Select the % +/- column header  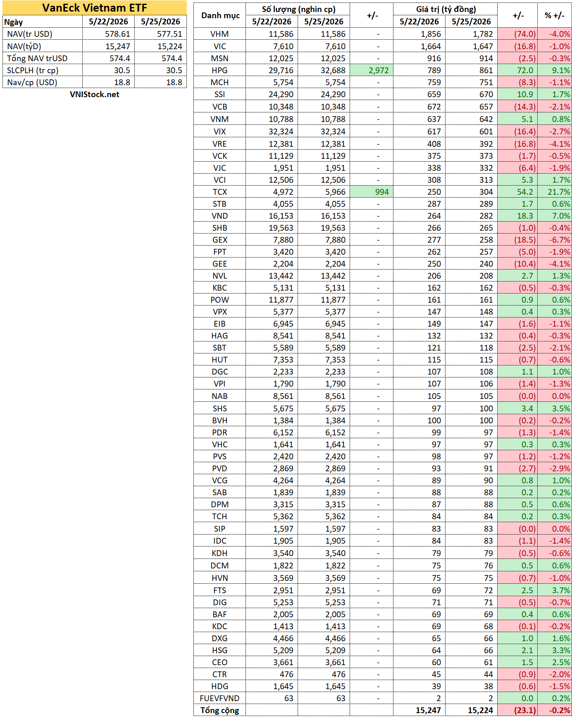coord(555,15)
